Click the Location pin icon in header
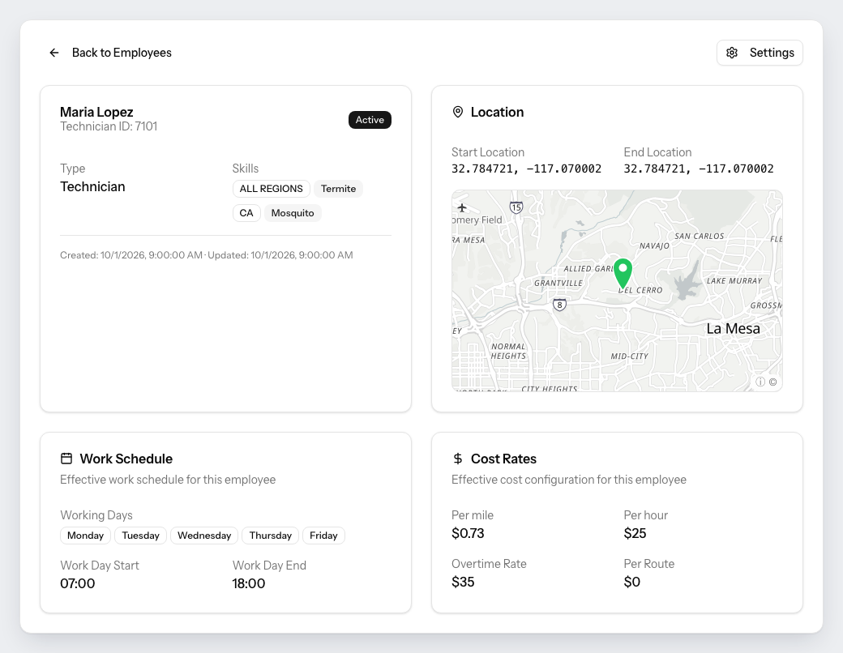 click(457, 112)
